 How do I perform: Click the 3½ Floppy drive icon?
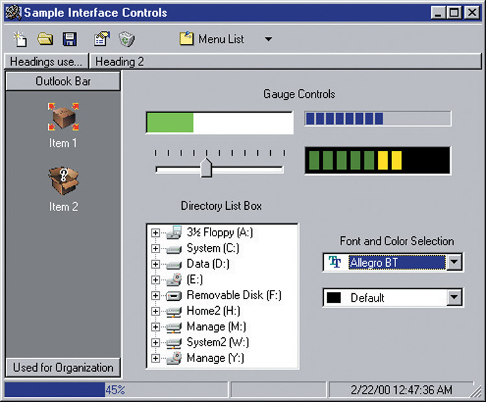click(174, 232)
